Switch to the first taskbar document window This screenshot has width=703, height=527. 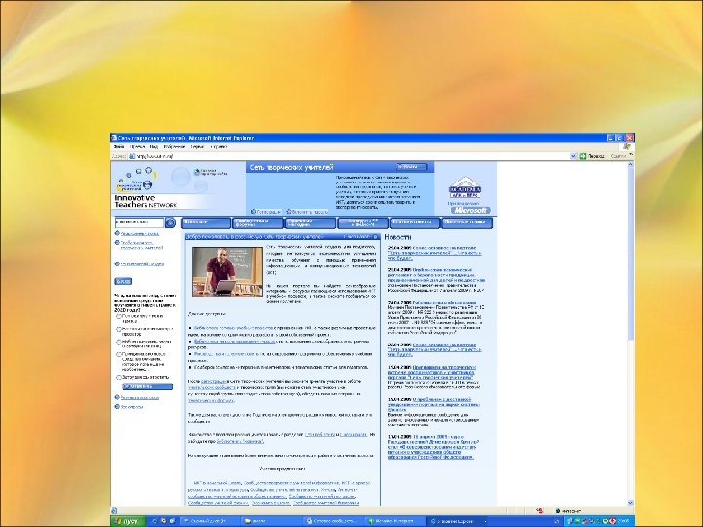(x=209, y=521)
